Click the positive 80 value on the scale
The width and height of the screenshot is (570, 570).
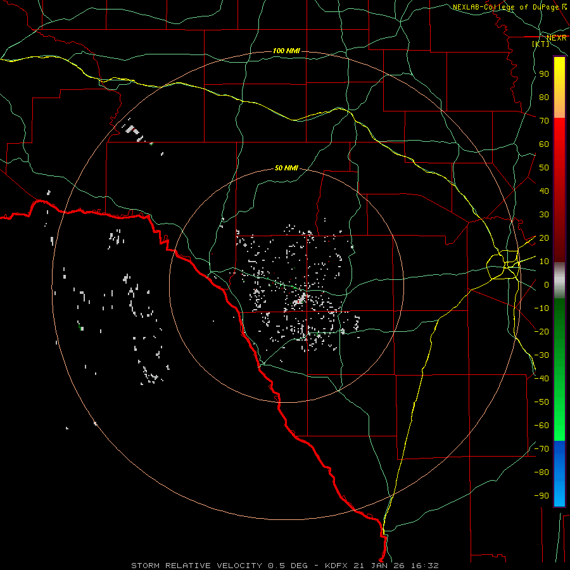(x=544, y=97)
